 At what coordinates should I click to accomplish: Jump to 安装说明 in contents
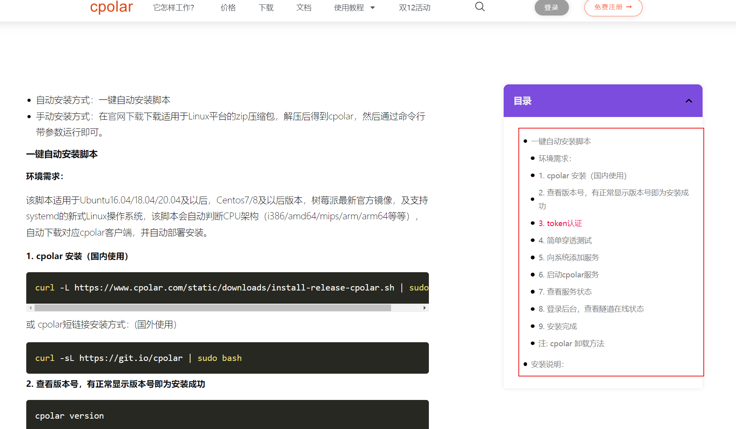547,364
